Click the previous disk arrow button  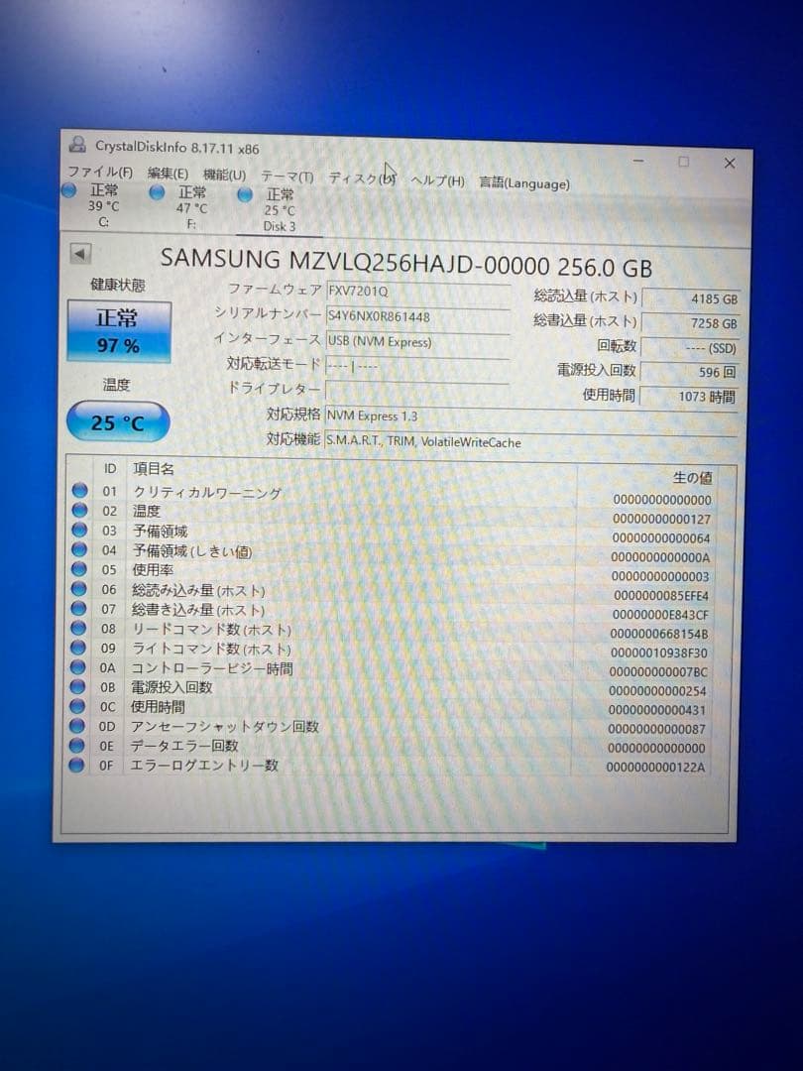click(x=80, y=254)
